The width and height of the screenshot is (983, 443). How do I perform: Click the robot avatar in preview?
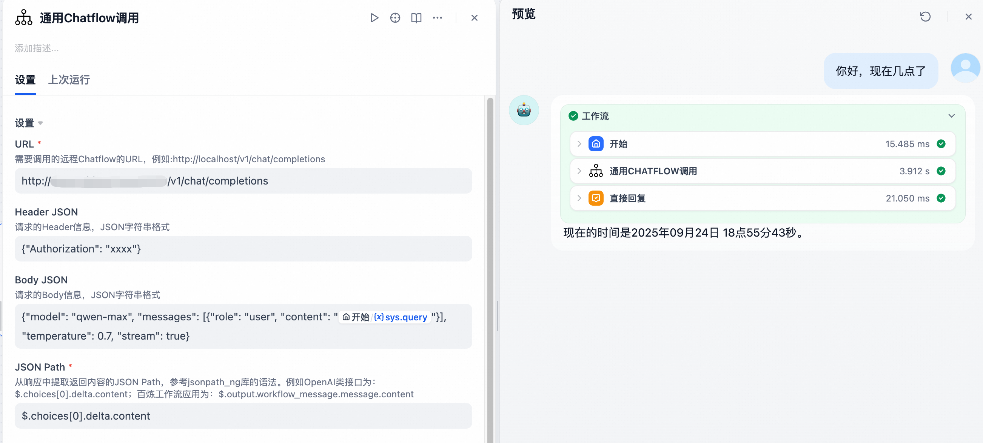524,110
